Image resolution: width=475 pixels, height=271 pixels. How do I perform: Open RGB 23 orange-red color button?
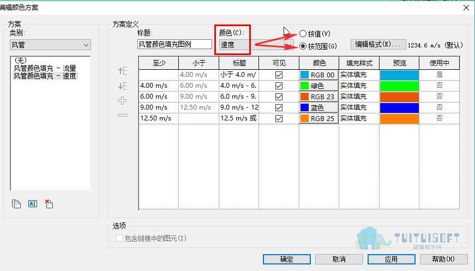coord(318,97)
